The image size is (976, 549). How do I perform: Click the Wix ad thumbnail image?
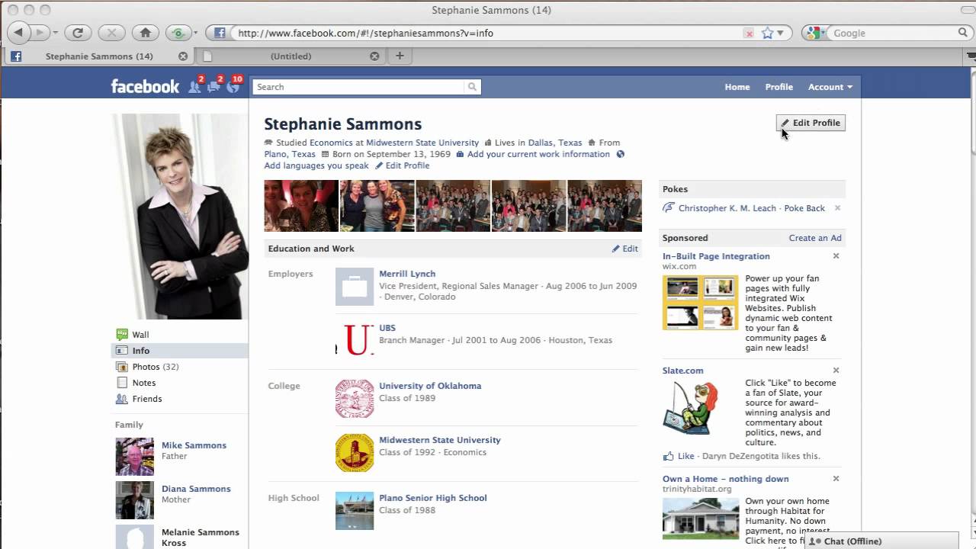point(700,303)
